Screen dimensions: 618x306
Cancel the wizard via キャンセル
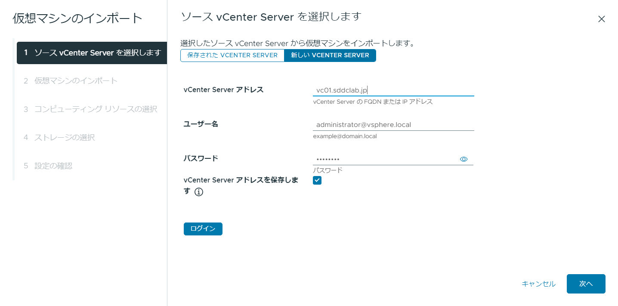click(539, 284)
